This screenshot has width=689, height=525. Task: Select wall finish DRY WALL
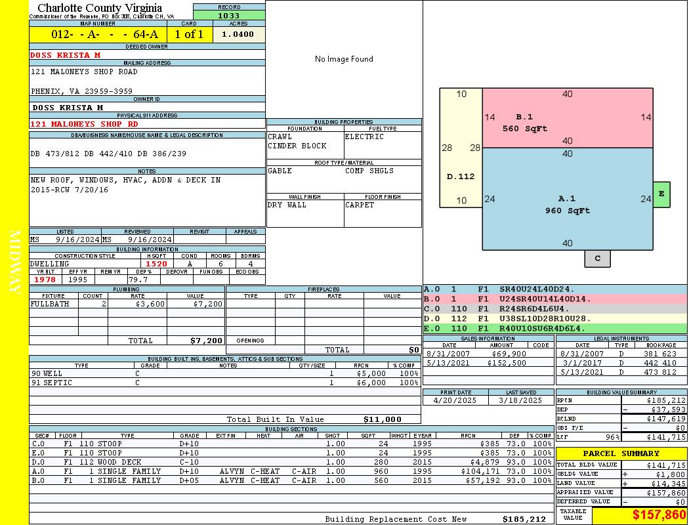pyautogui.click(x=287, y=205)
